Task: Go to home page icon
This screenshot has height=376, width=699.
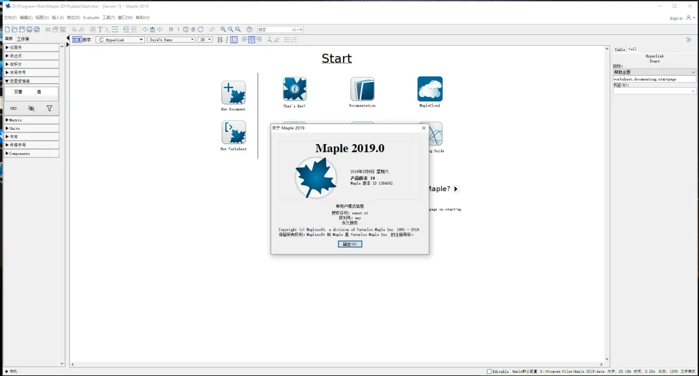Action: 152,29
